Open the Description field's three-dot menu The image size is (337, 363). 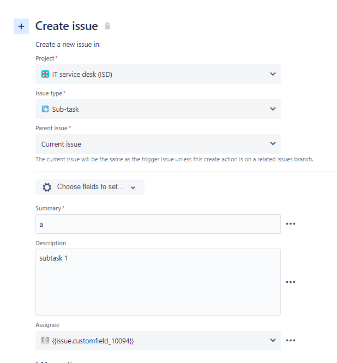click(x=291, y=282)
